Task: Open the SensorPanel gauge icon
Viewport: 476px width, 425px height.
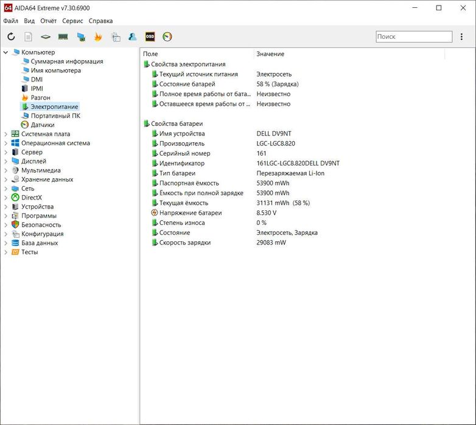Action: click(x=167, y=36)
